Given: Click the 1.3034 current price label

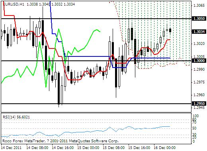Looking at the screenshot, I should tap(199, 32).
